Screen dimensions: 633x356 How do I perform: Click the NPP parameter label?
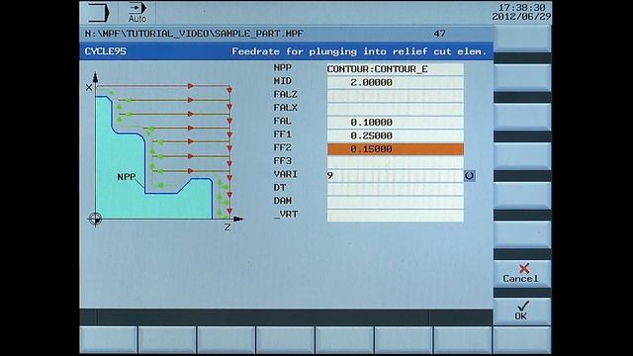[282, 68]
